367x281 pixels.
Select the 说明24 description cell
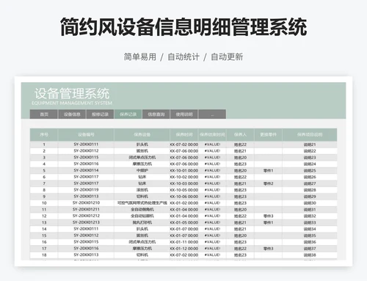[x=310, y=164]
